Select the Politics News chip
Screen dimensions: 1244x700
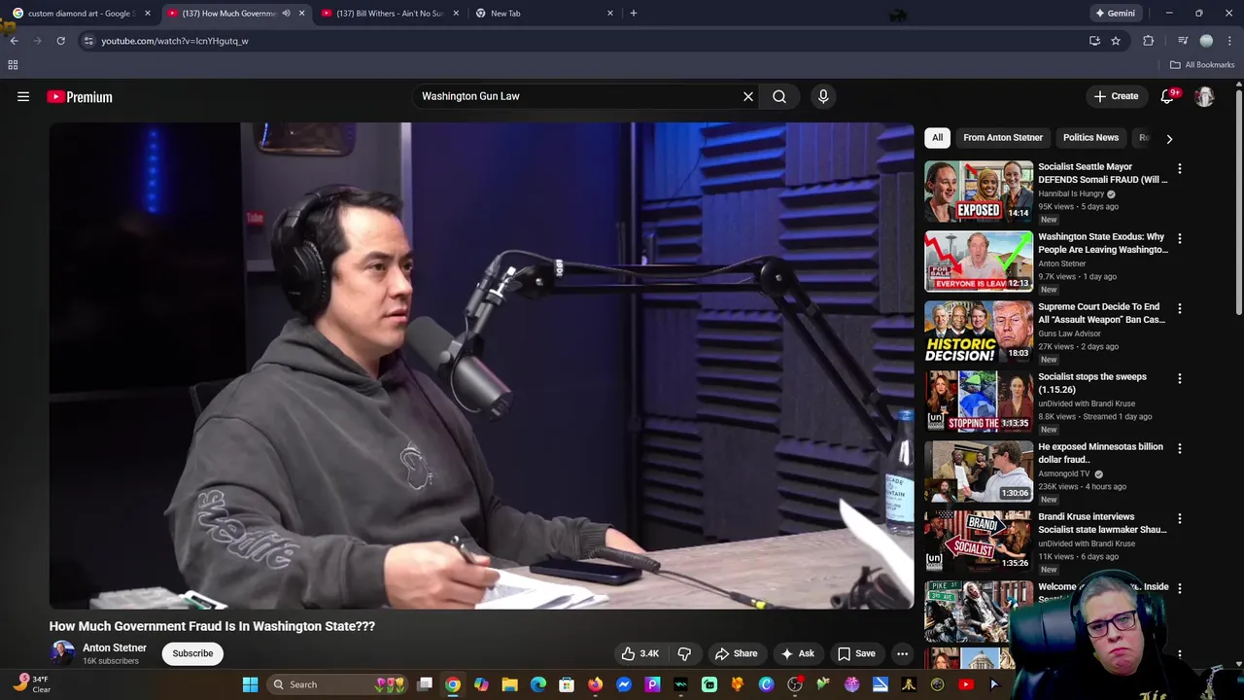[1090, 138]
